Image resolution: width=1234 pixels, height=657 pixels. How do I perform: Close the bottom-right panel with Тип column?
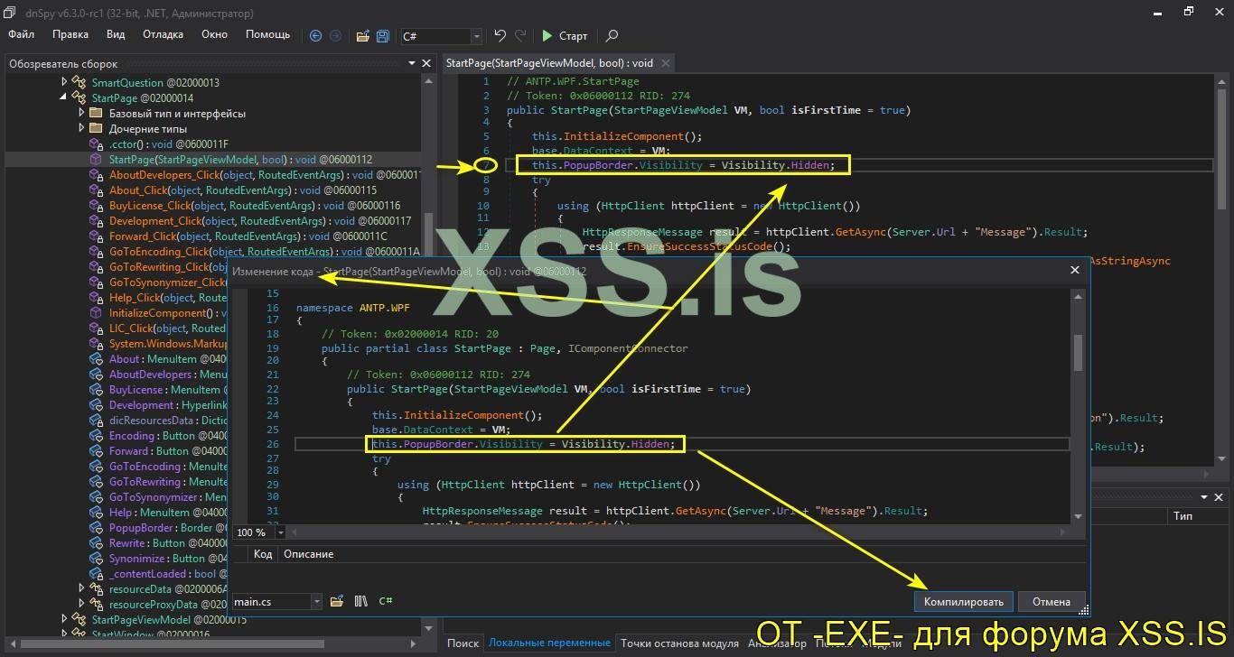[1219, 497]
